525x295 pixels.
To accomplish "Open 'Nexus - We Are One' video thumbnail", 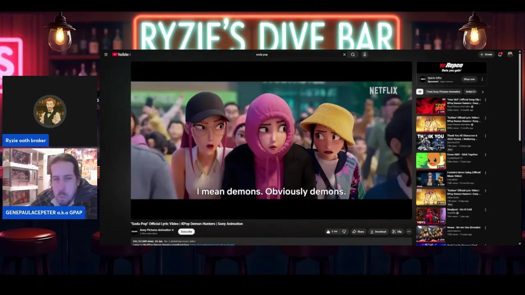I will tap(431, 234).
